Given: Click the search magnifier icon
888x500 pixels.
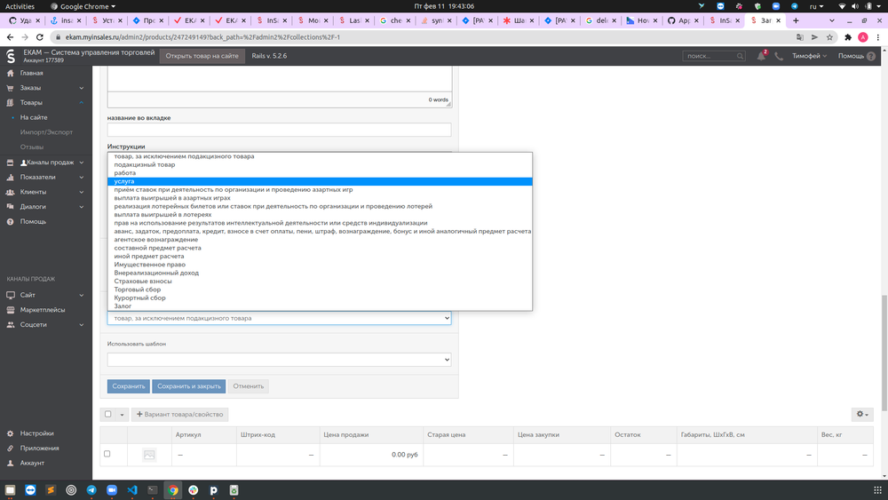Looking at the screenshot, I should click(740, 56).
